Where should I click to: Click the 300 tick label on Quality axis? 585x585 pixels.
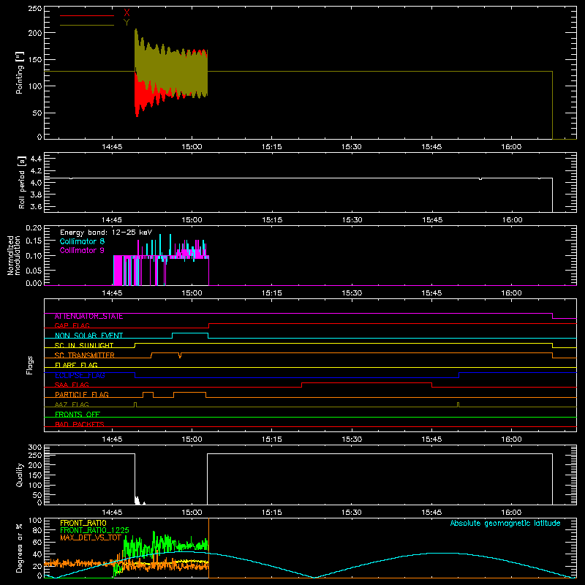click(x=34, y=447)
